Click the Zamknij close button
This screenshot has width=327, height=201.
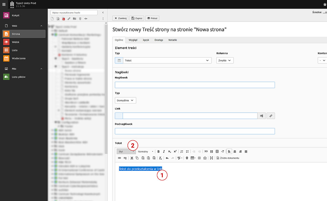(x=120, y=18)
